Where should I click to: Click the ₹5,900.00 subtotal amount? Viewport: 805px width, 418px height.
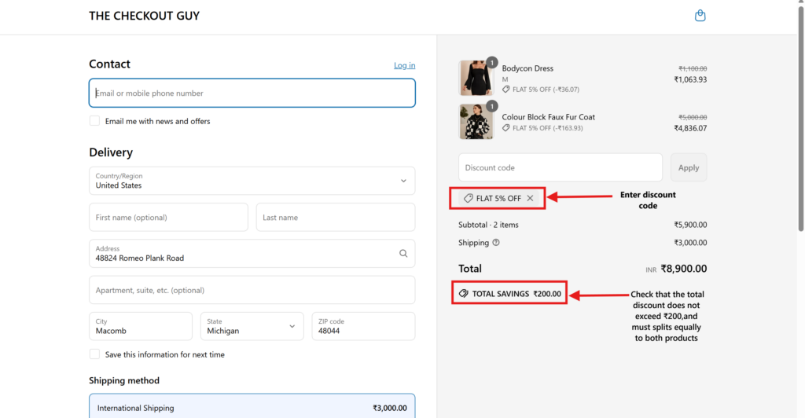[690, 225]
